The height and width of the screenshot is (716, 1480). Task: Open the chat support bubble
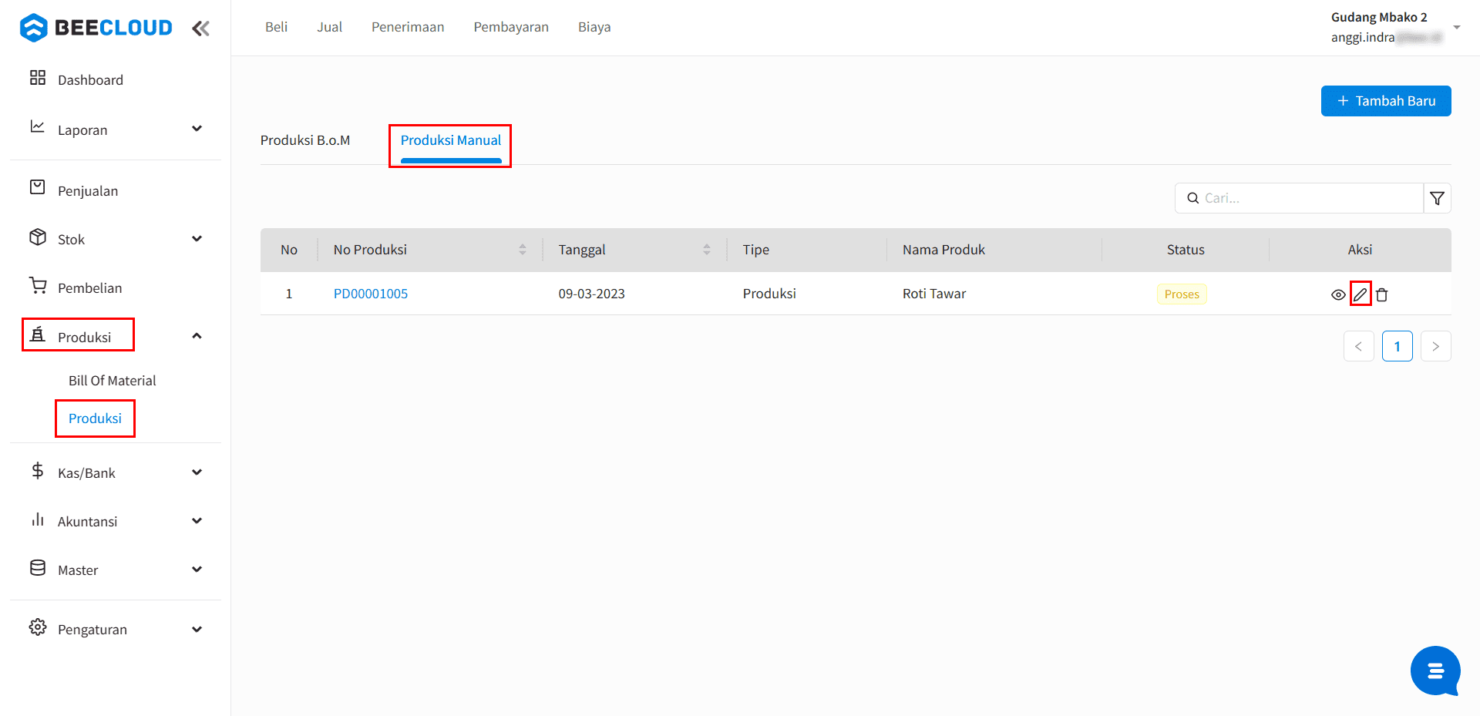pyautogui.click(x=1435, y=671)
